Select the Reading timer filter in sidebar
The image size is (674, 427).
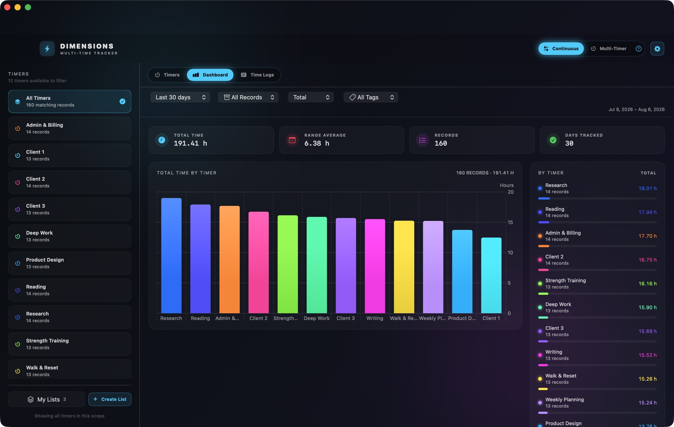(x=70, y=290)
